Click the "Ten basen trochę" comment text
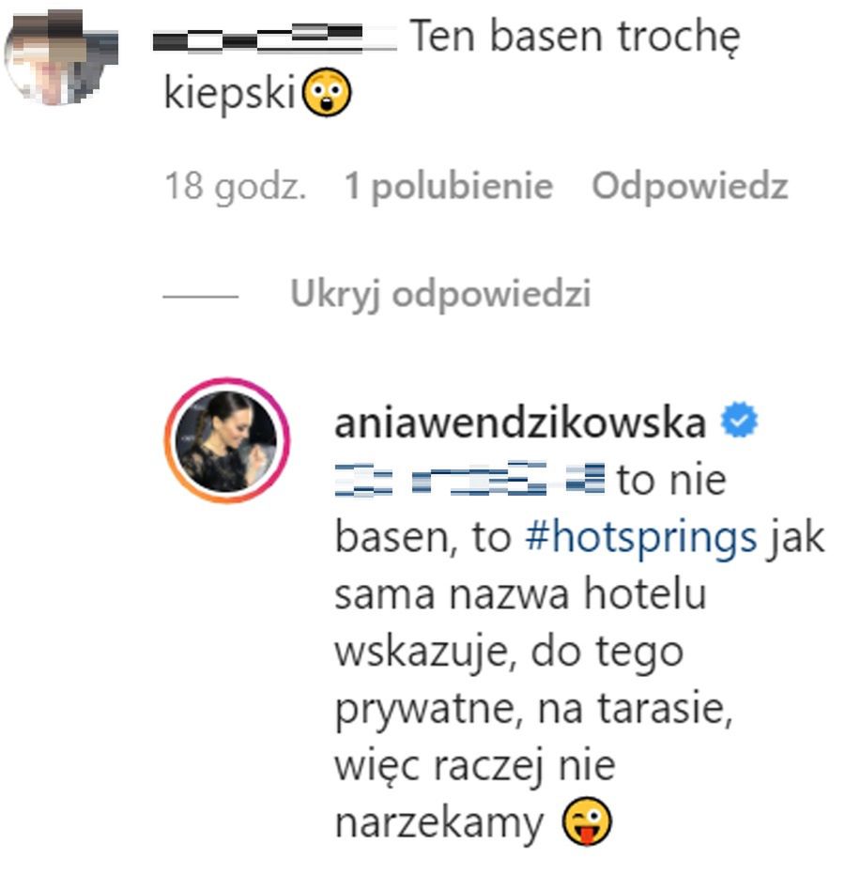This screenshot has height=875, width=845. pyautogui.click(x=576, y=37)
